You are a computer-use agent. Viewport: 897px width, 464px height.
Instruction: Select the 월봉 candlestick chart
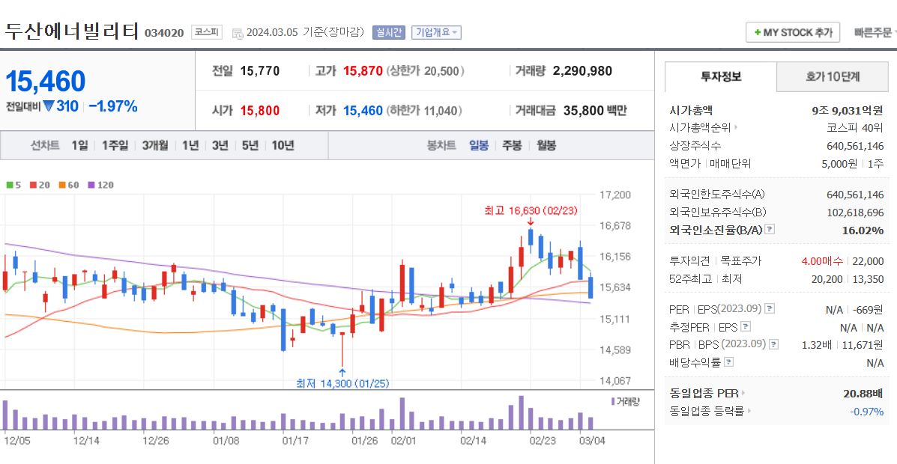[546, 145]
